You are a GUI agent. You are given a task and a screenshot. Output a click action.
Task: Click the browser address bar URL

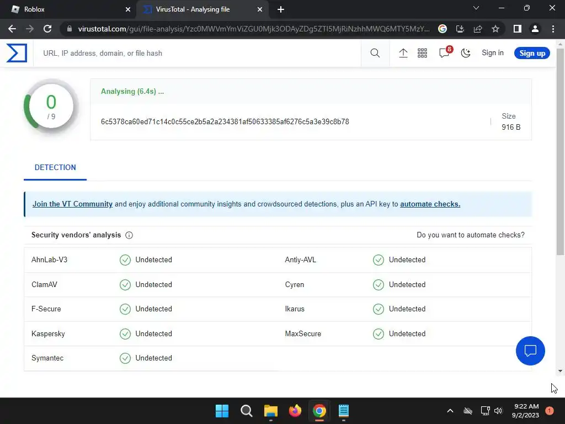[254, 29]
